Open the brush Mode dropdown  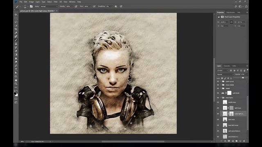tap(49, 7)
